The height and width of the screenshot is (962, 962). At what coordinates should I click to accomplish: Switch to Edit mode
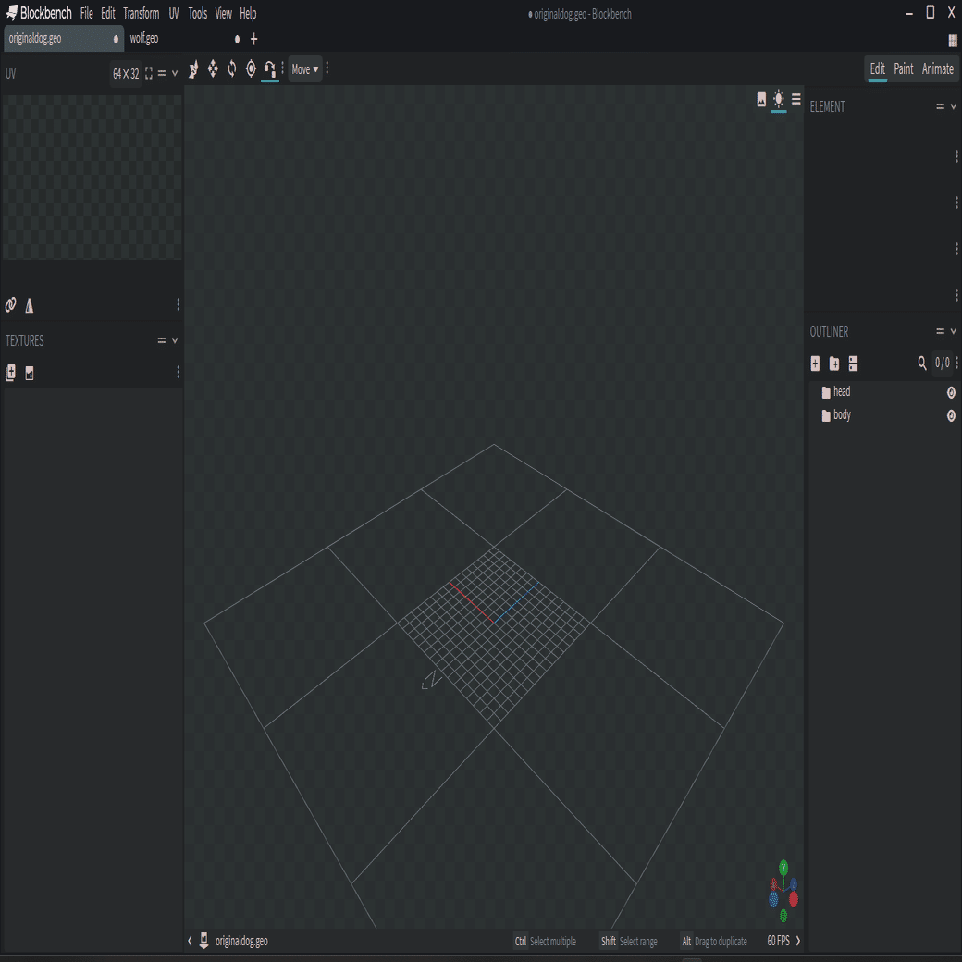coord(877,68)
